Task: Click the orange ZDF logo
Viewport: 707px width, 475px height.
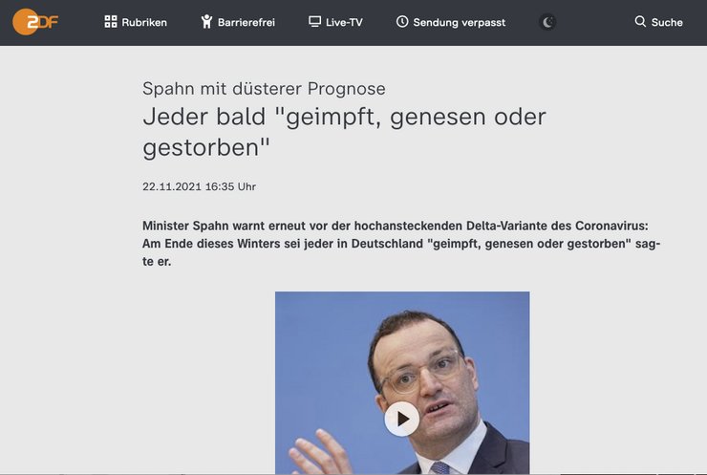Action: pos(35,22)
